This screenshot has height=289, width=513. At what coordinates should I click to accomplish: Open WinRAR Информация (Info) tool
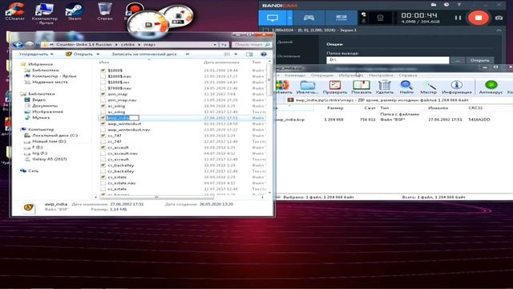tap(457, 88)
